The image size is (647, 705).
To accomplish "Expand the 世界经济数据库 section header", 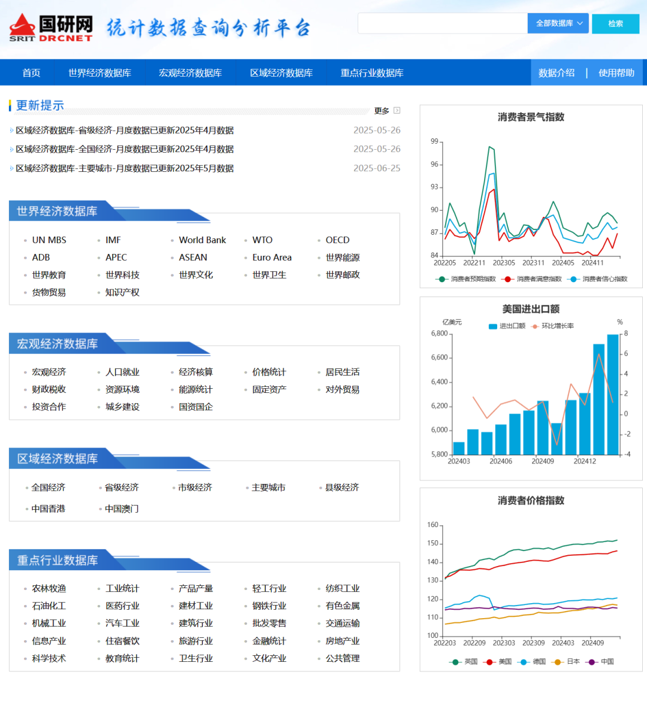I will 57,211.
